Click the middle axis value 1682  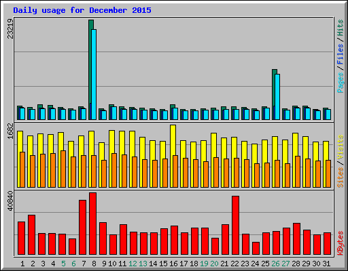[10, 131]
